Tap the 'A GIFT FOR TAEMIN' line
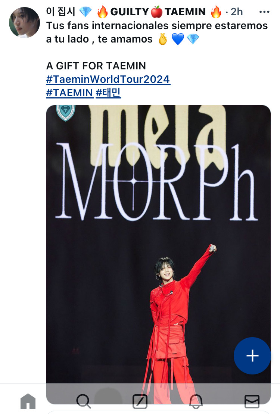Viewport: 280px width, 414px height. pos(96,66)
